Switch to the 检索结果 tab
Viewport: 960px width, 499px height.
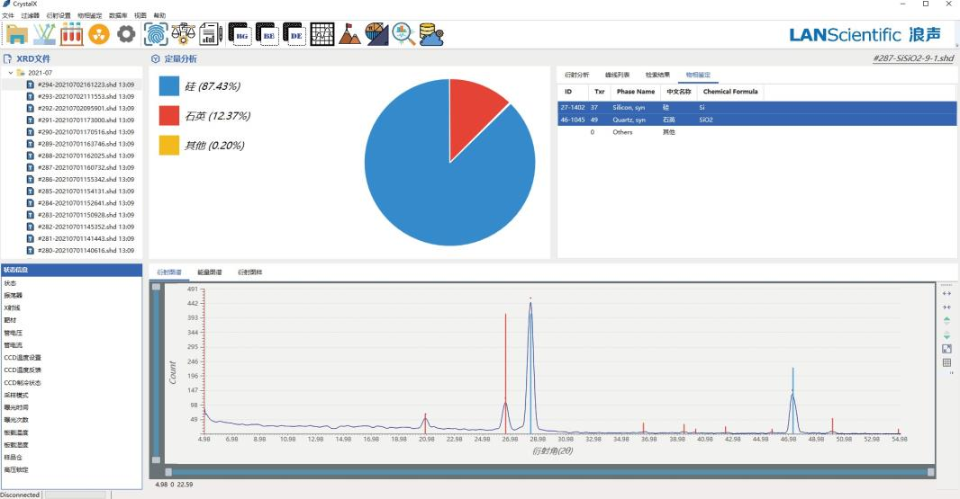tap(657, 75)
